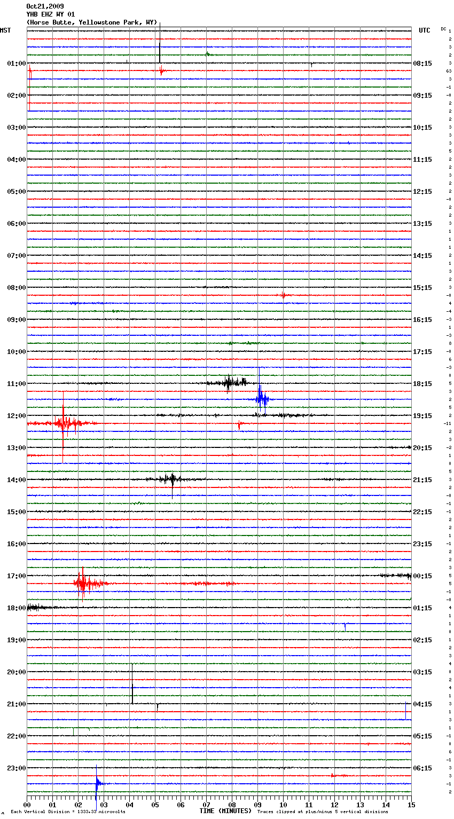Image resolution: width=454 pixels, height=819 pixels.
Task: Click the large red event below the 12:00 trace
Action: click(x=63, y=424)
